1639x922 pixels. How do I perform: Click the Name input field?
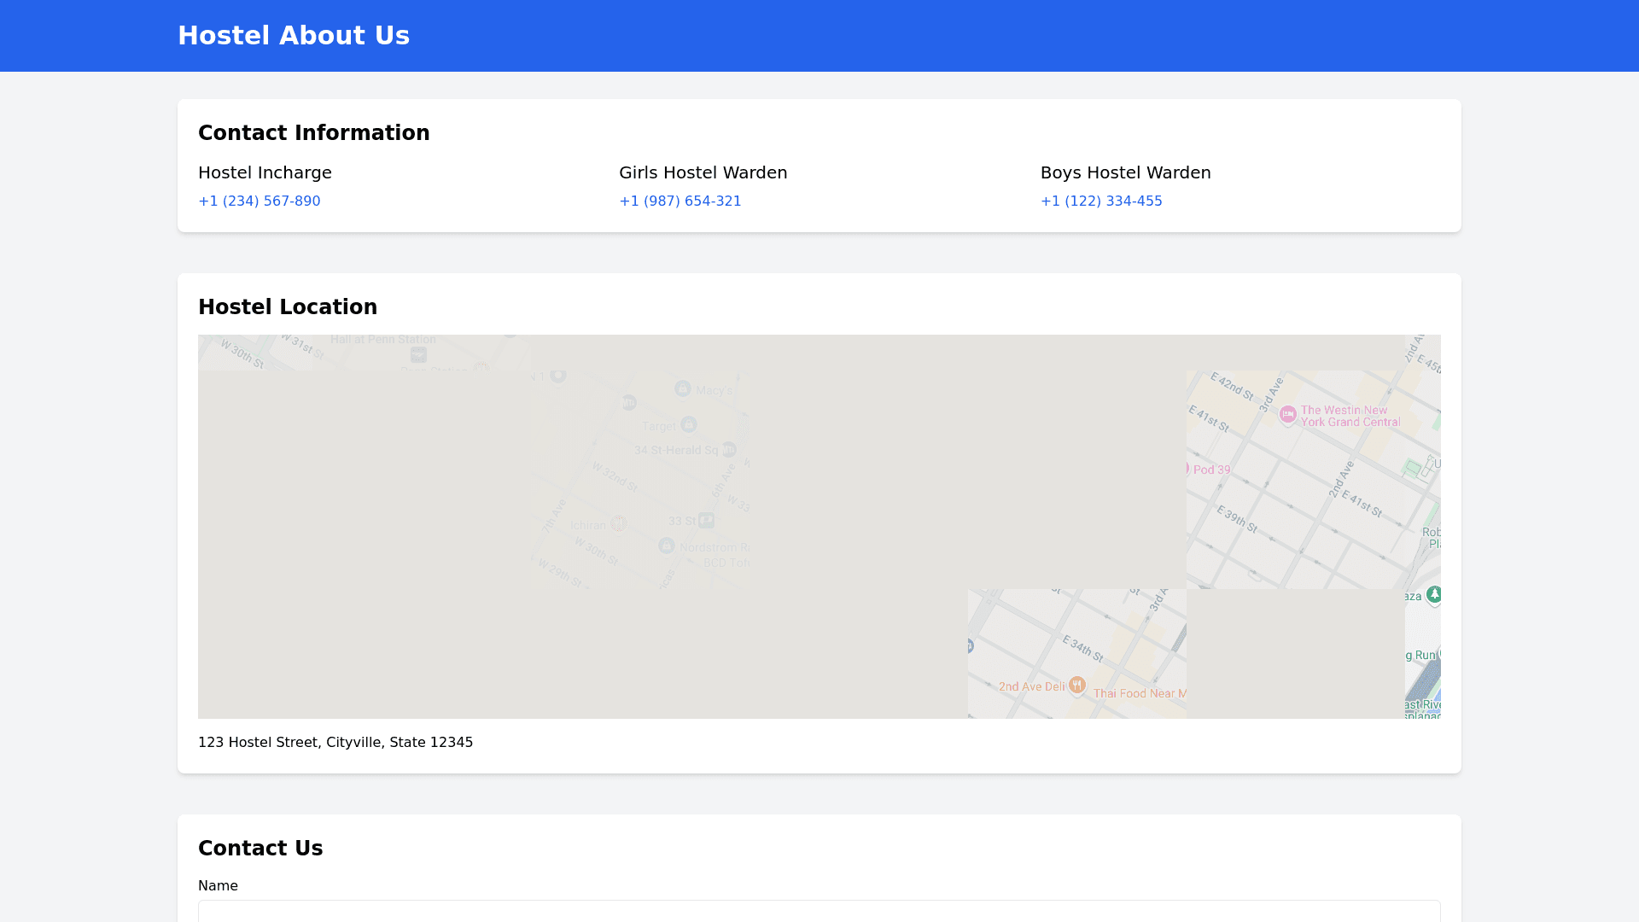pos(819,910)
